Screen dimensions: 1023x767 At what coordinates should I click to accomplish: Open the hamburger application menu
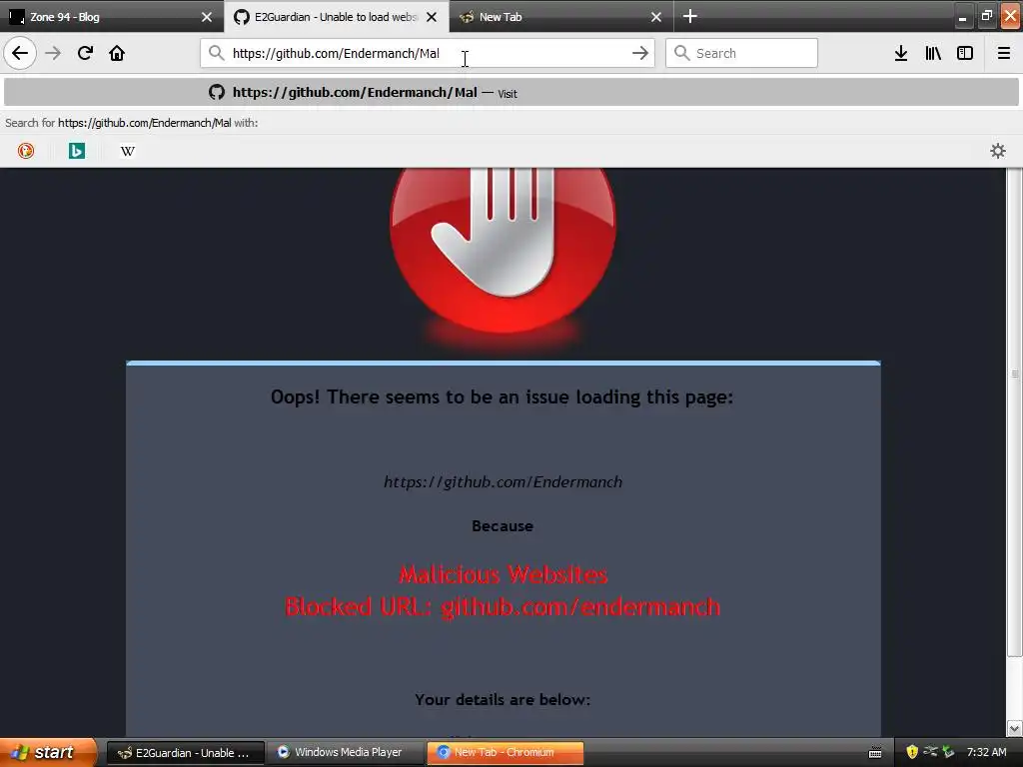click(x=1004, y=53)
